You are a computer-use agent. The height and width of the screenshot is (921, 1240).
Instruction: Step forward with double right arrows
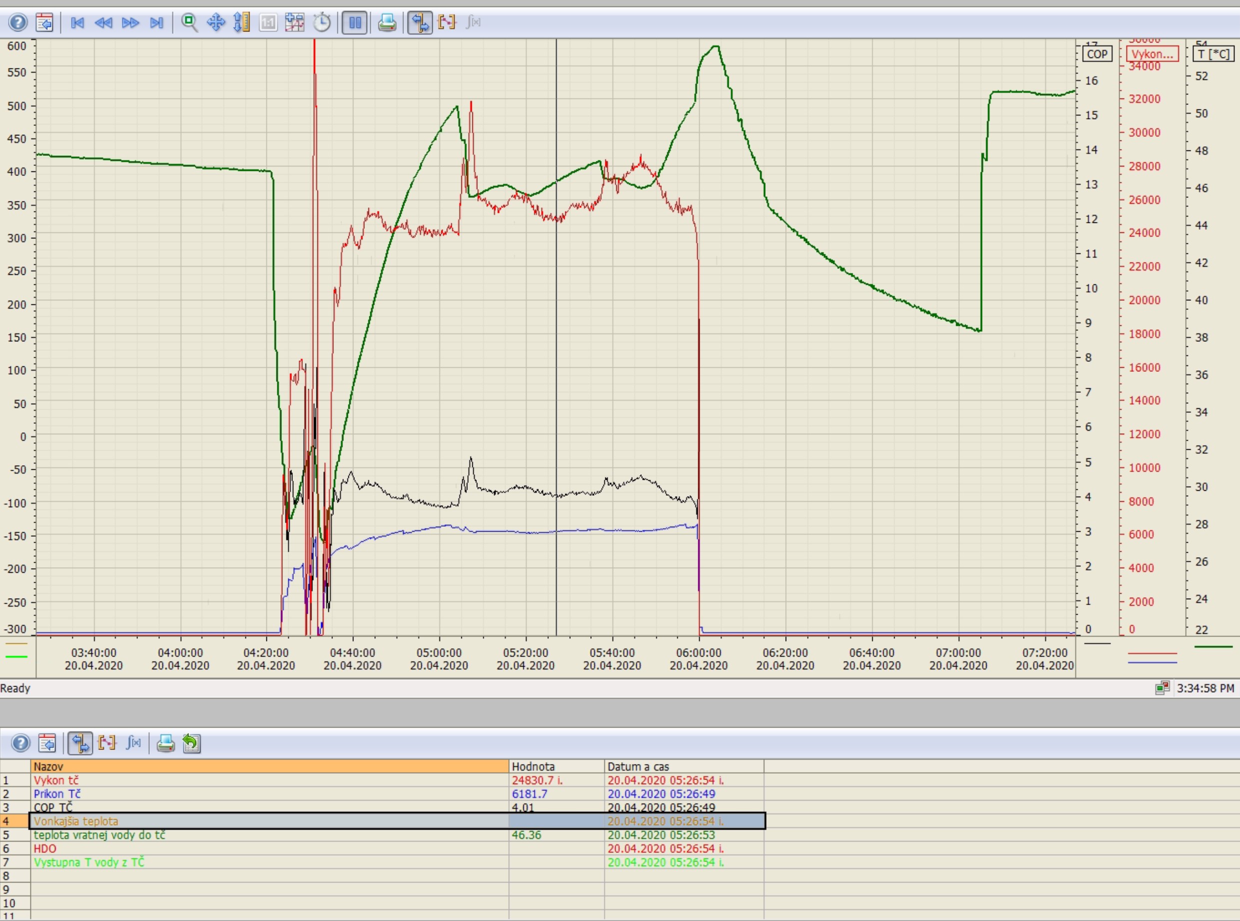click(x=130, y=23)
